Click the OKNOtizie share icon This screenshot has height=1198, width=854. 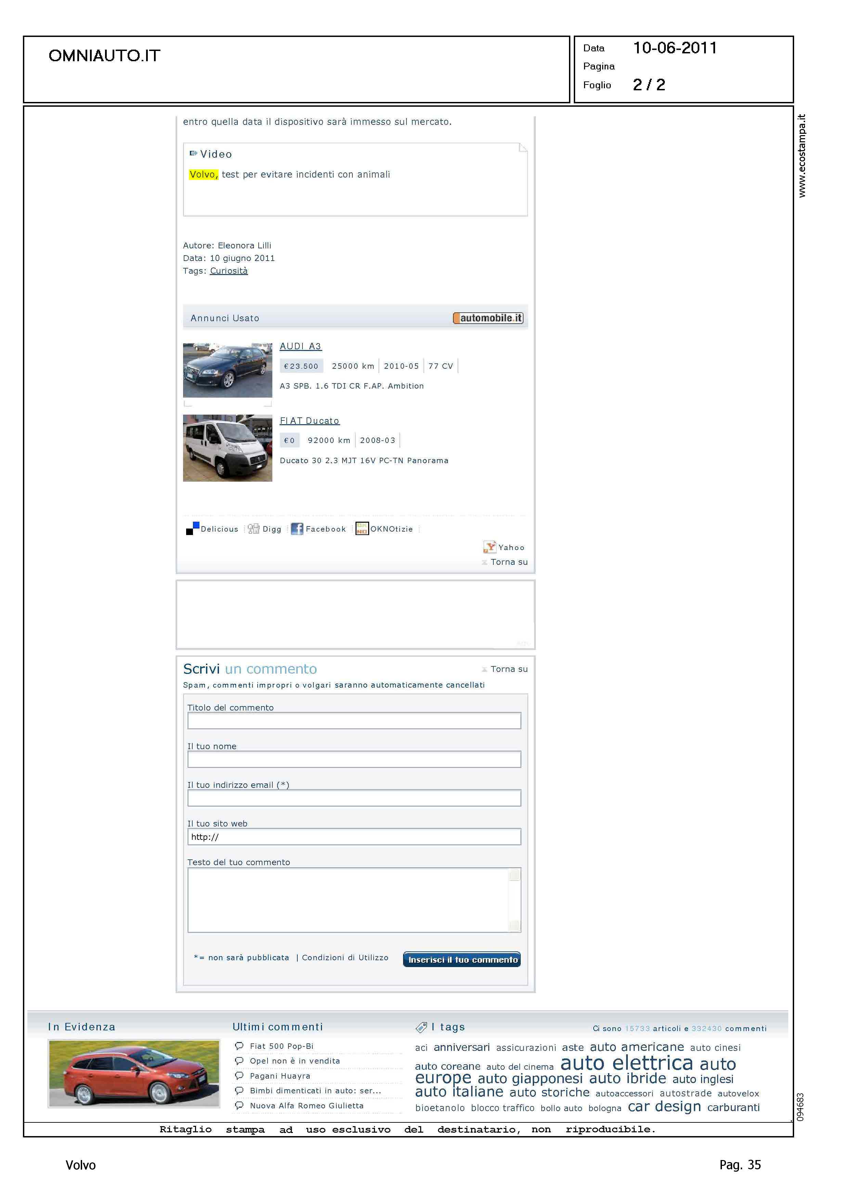362,528
